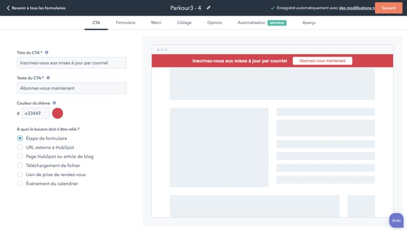Screen dimensions: 407x230
Task: Open the info tooltip next to Titre du CTA
Action: coord(46,52)
